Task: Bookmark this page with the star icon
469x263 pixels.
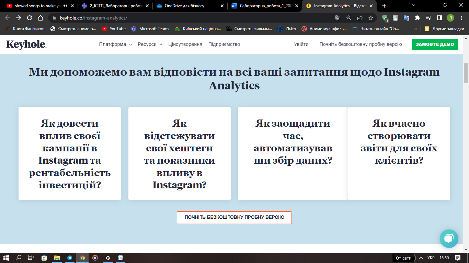Action: [371, 18]
